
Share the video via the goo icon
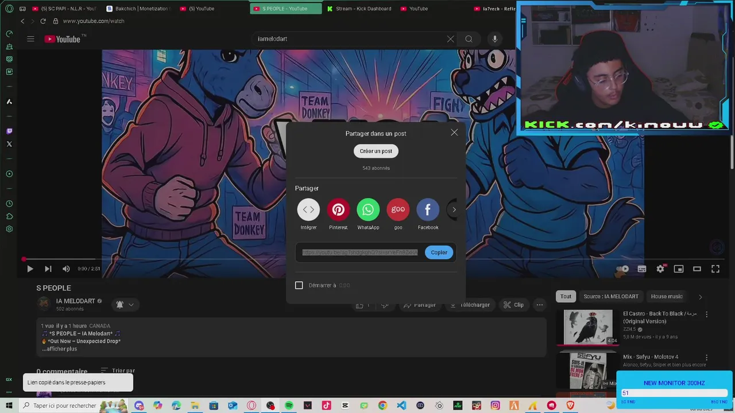click(x=398, y=209)
